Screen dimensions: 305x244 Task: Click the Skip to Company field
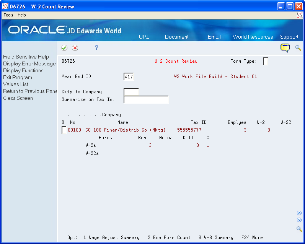tap(131, 92)
